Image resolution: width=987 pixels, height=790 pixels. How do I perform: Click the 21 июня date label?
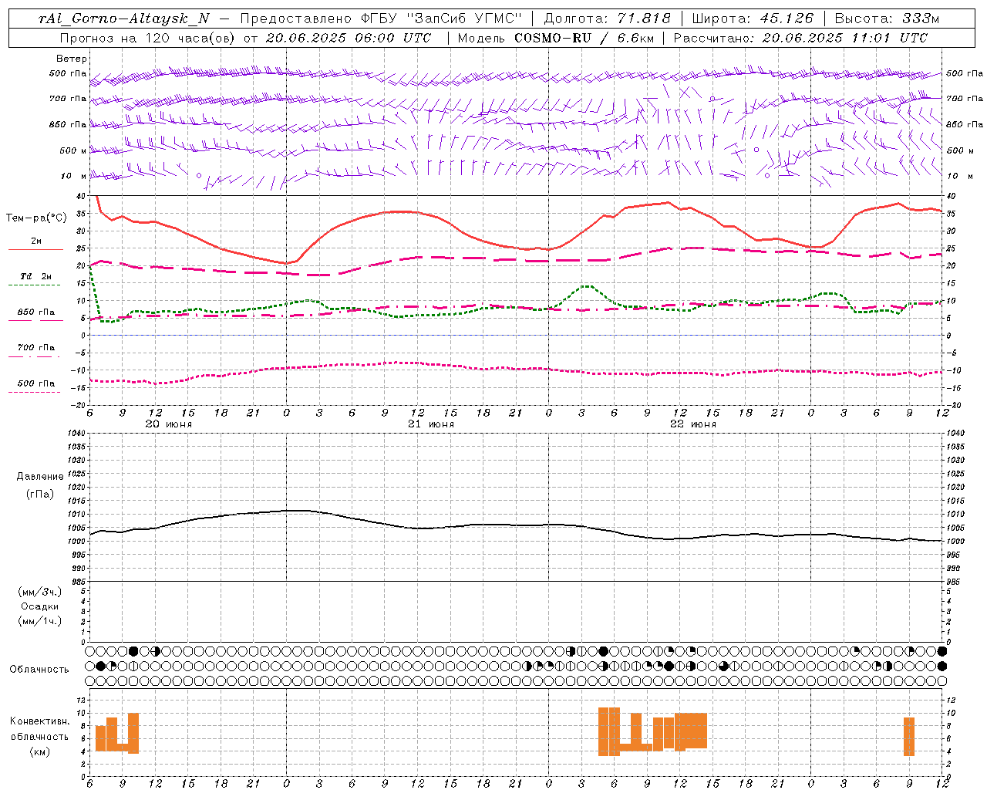[431, 424]
